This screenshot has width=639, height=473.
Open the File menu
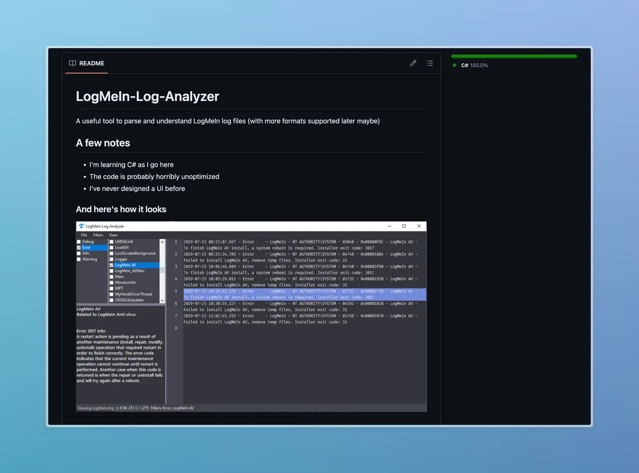point(84,235)
